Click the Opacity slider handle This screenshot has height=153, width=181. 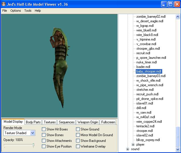[x=33, y=145]
